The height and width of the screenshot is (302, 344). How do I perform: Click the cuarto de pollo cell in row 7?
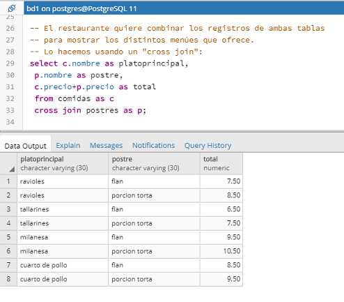coord(63,265)
